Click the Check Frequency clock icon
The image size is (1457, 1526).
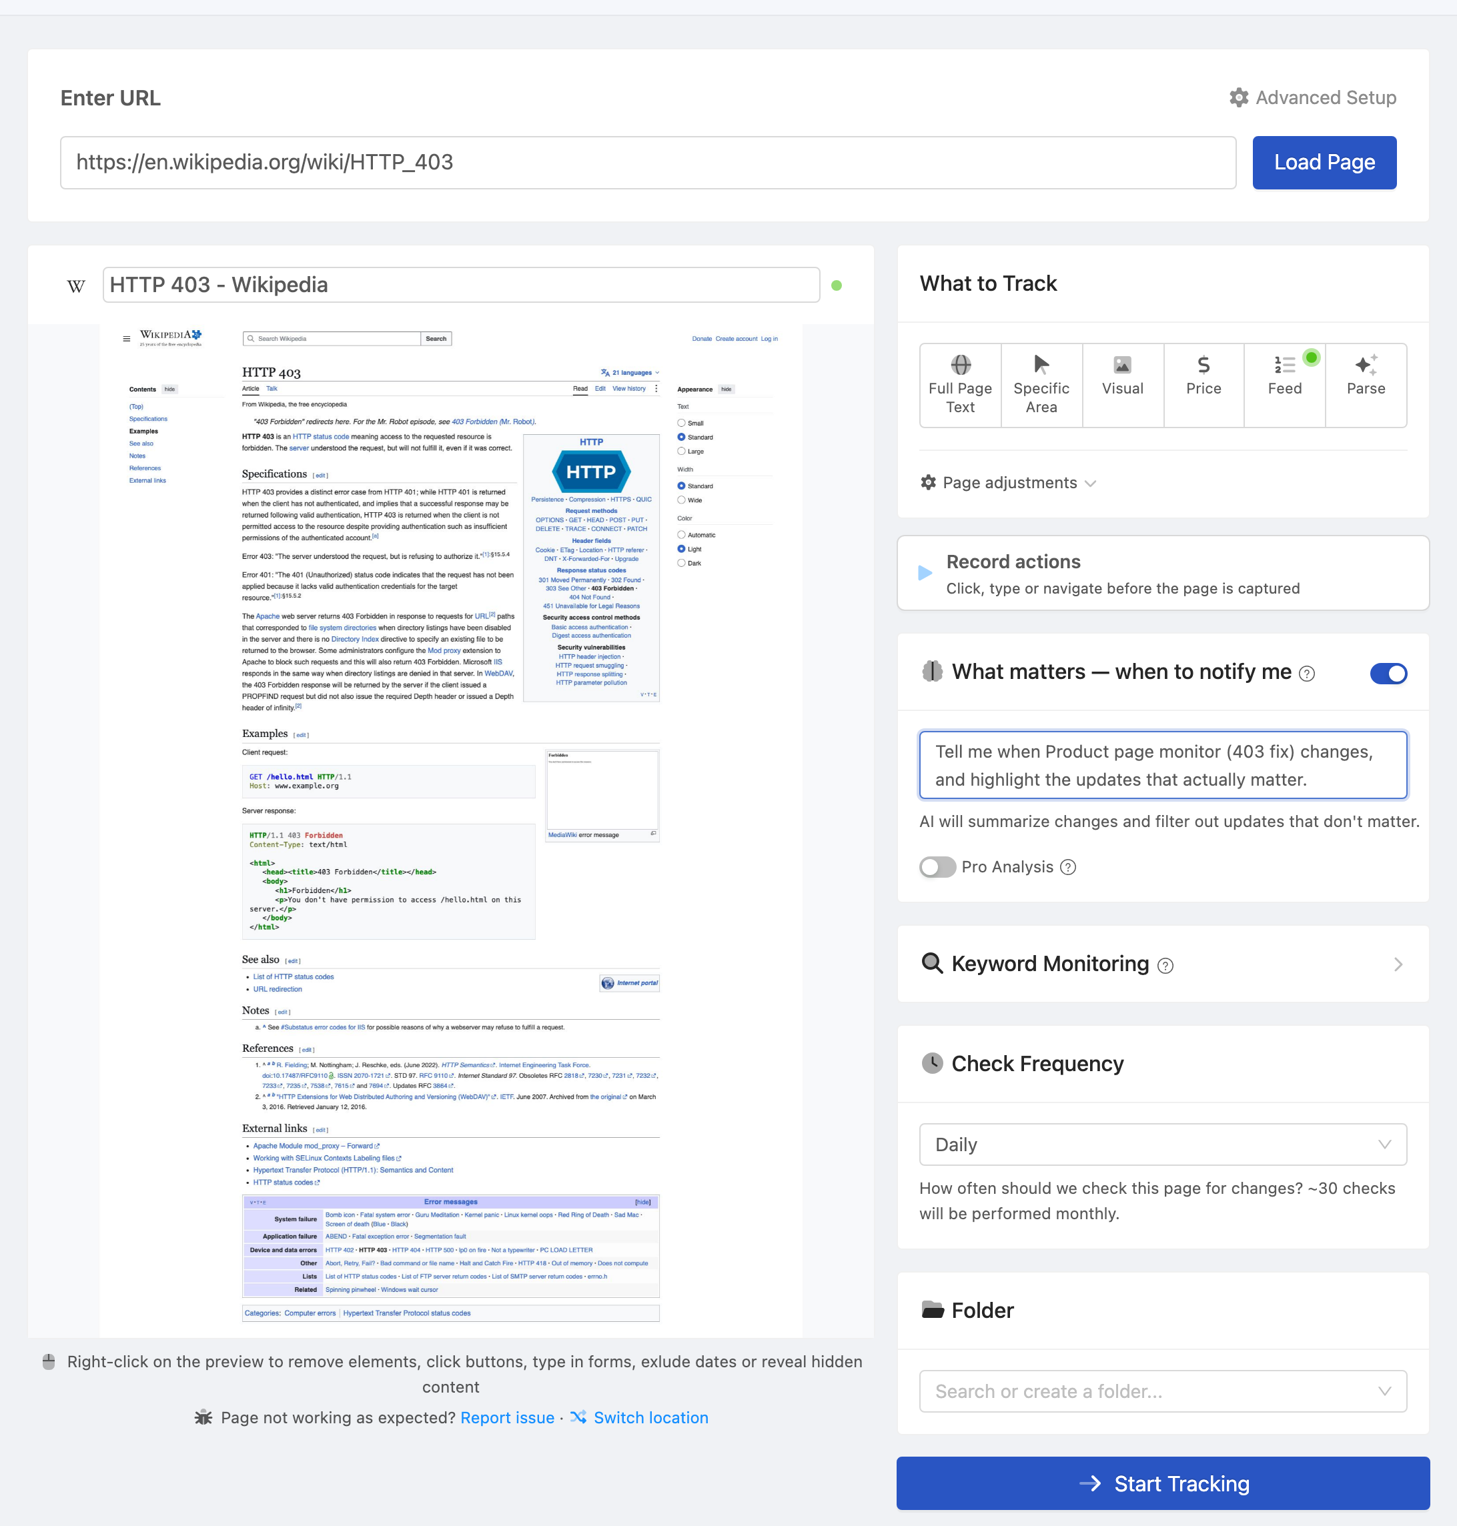pos(932,1063)
